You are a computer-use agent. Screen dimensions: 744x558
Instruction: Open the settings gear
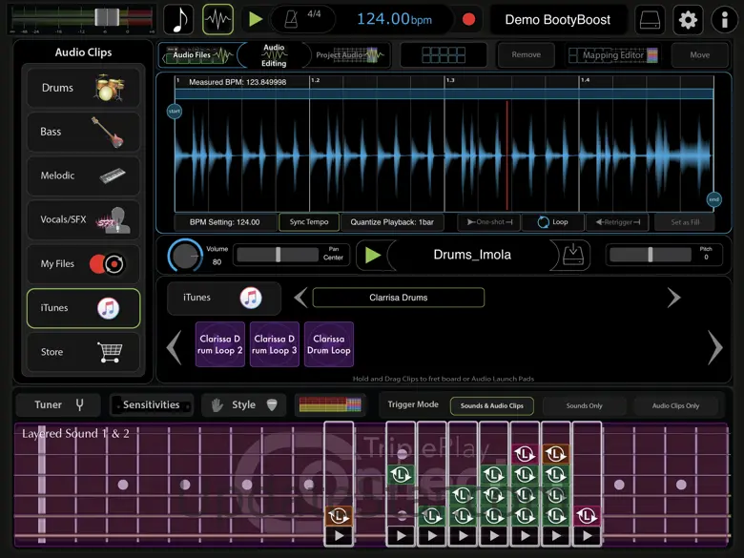688,20
